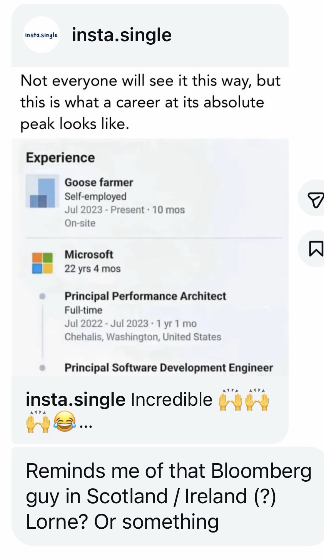The image size is (324, 558).
Task: Click the Microsoft company name
Action: (89, 254)
